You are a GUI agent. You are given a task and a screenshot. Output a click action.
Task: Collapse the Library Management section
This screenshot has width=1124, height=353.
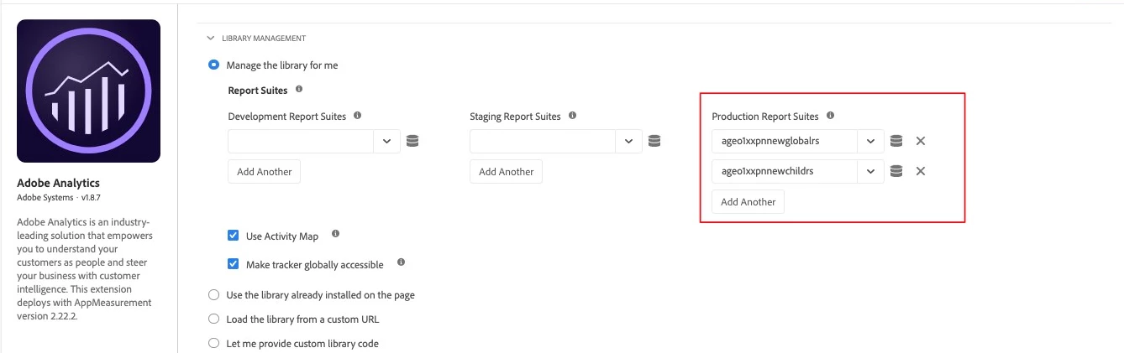coord(210,39)
